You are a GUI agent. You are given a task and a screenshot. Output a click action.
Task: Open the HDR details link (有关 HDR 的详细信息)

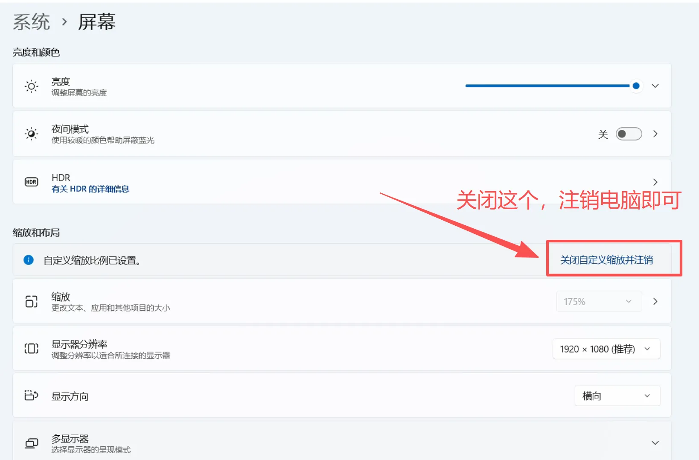point(90,189)
